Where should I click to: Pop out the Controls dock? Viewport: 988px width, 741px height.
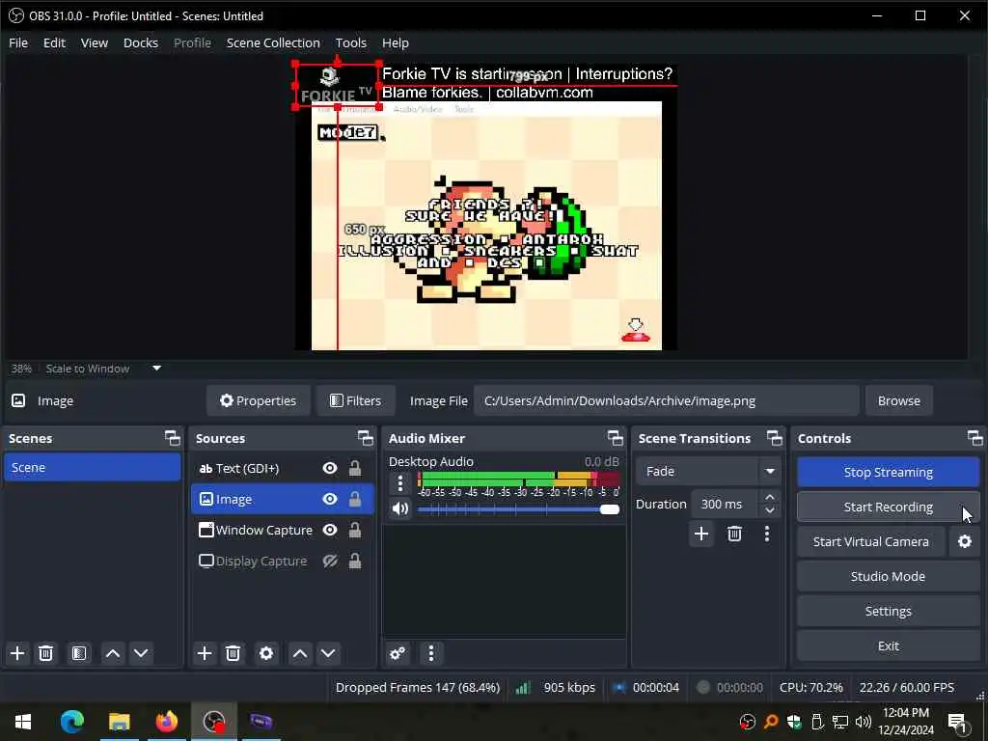[975, 438]
